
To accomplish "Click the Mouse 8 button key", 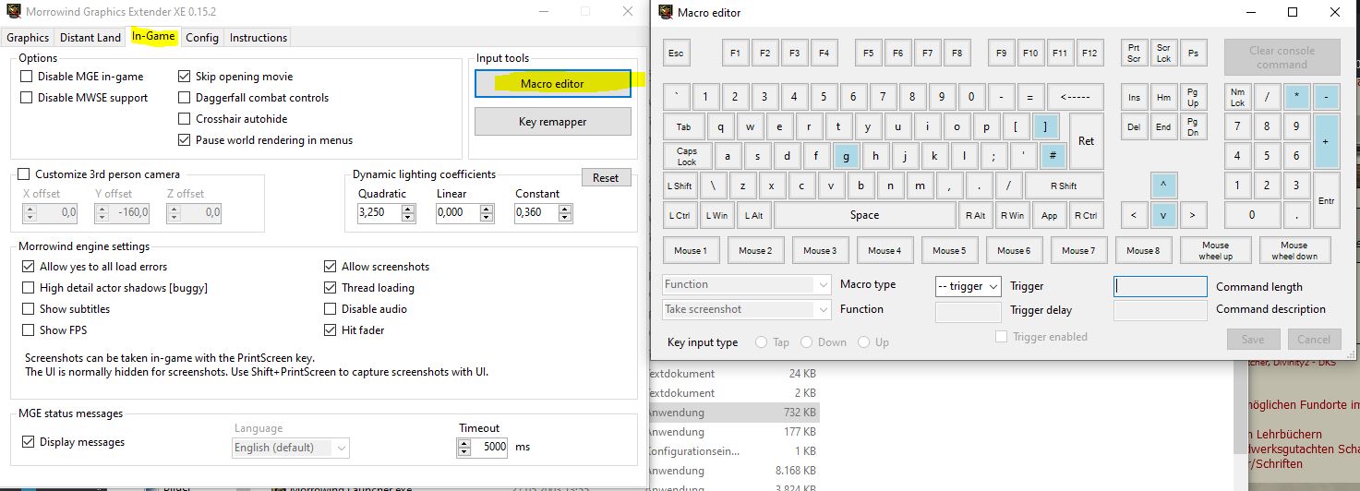I will [1143, 250].
